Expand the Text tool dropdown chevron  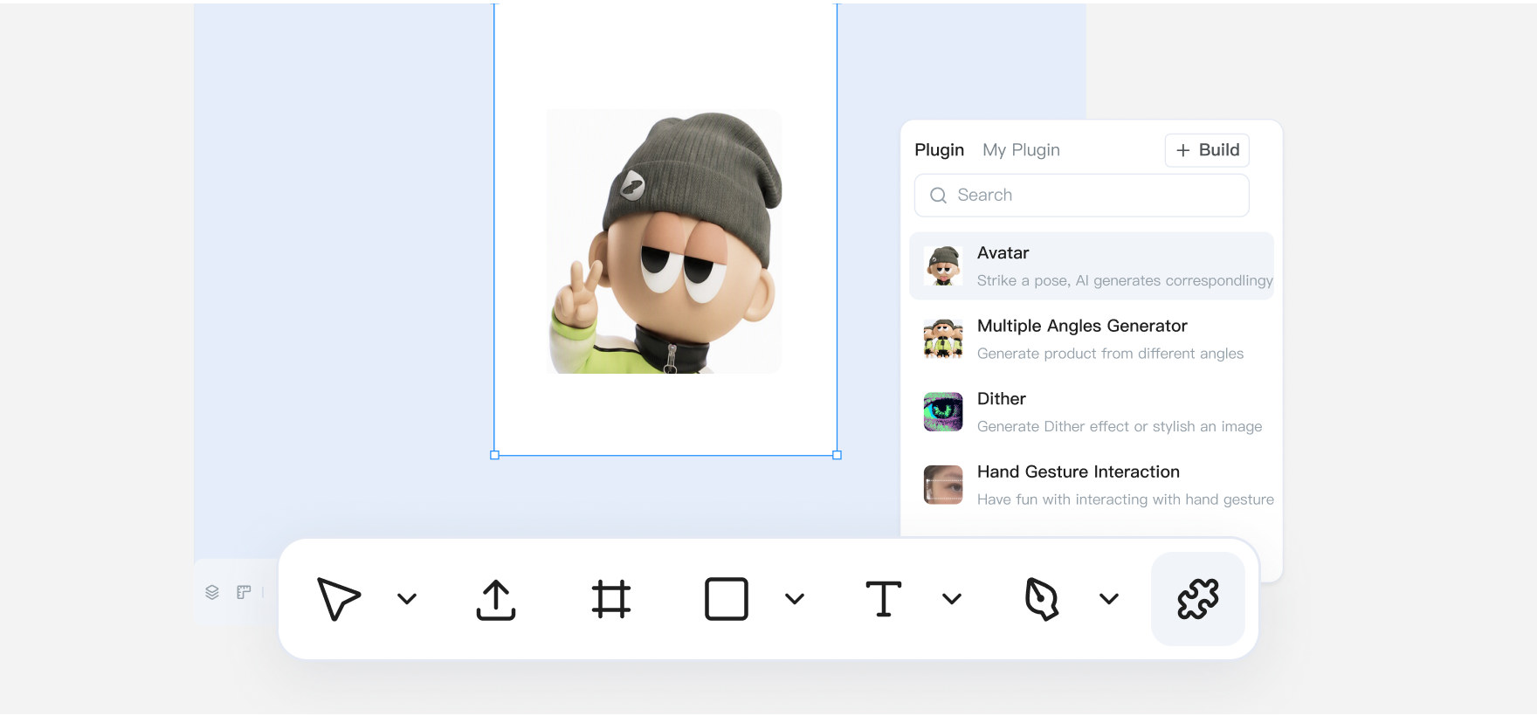[952, 599]
